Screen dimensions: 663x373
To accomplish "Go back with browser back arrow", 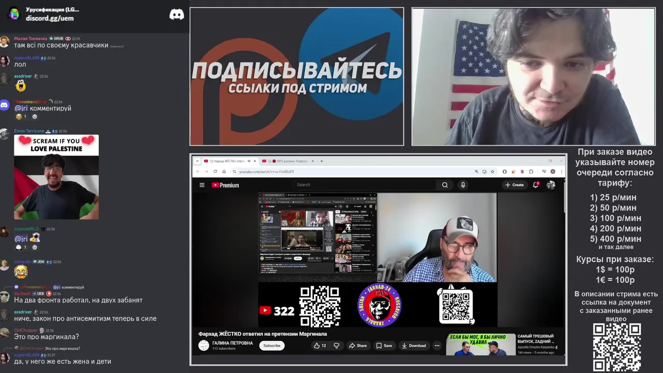I will pos(197,171).
